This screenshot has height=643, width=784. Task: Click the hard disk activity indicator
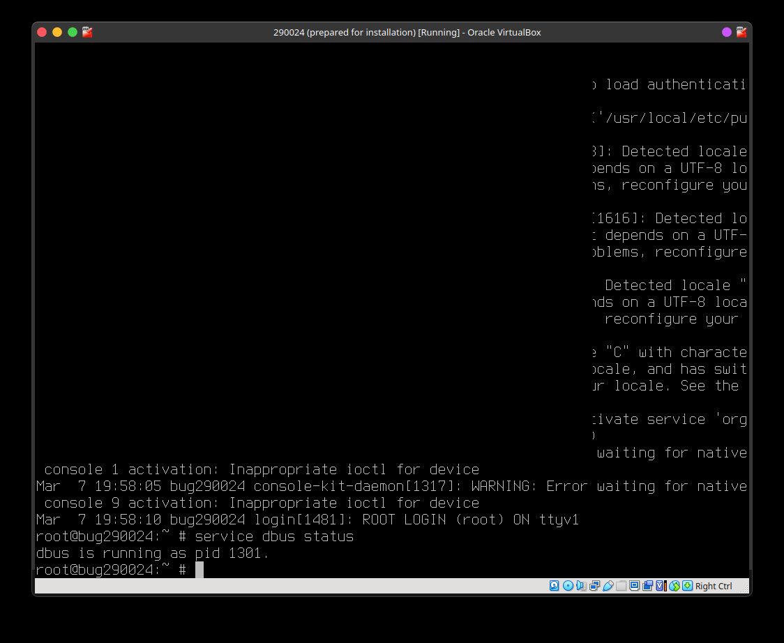coord(555,586)
